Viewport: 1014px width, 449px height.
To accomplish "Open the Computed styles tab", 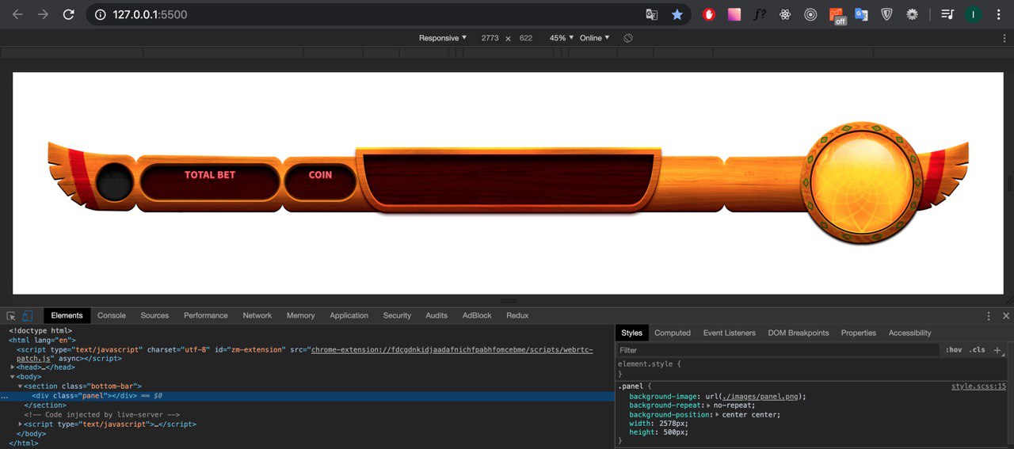I will [x=673, y=333].
